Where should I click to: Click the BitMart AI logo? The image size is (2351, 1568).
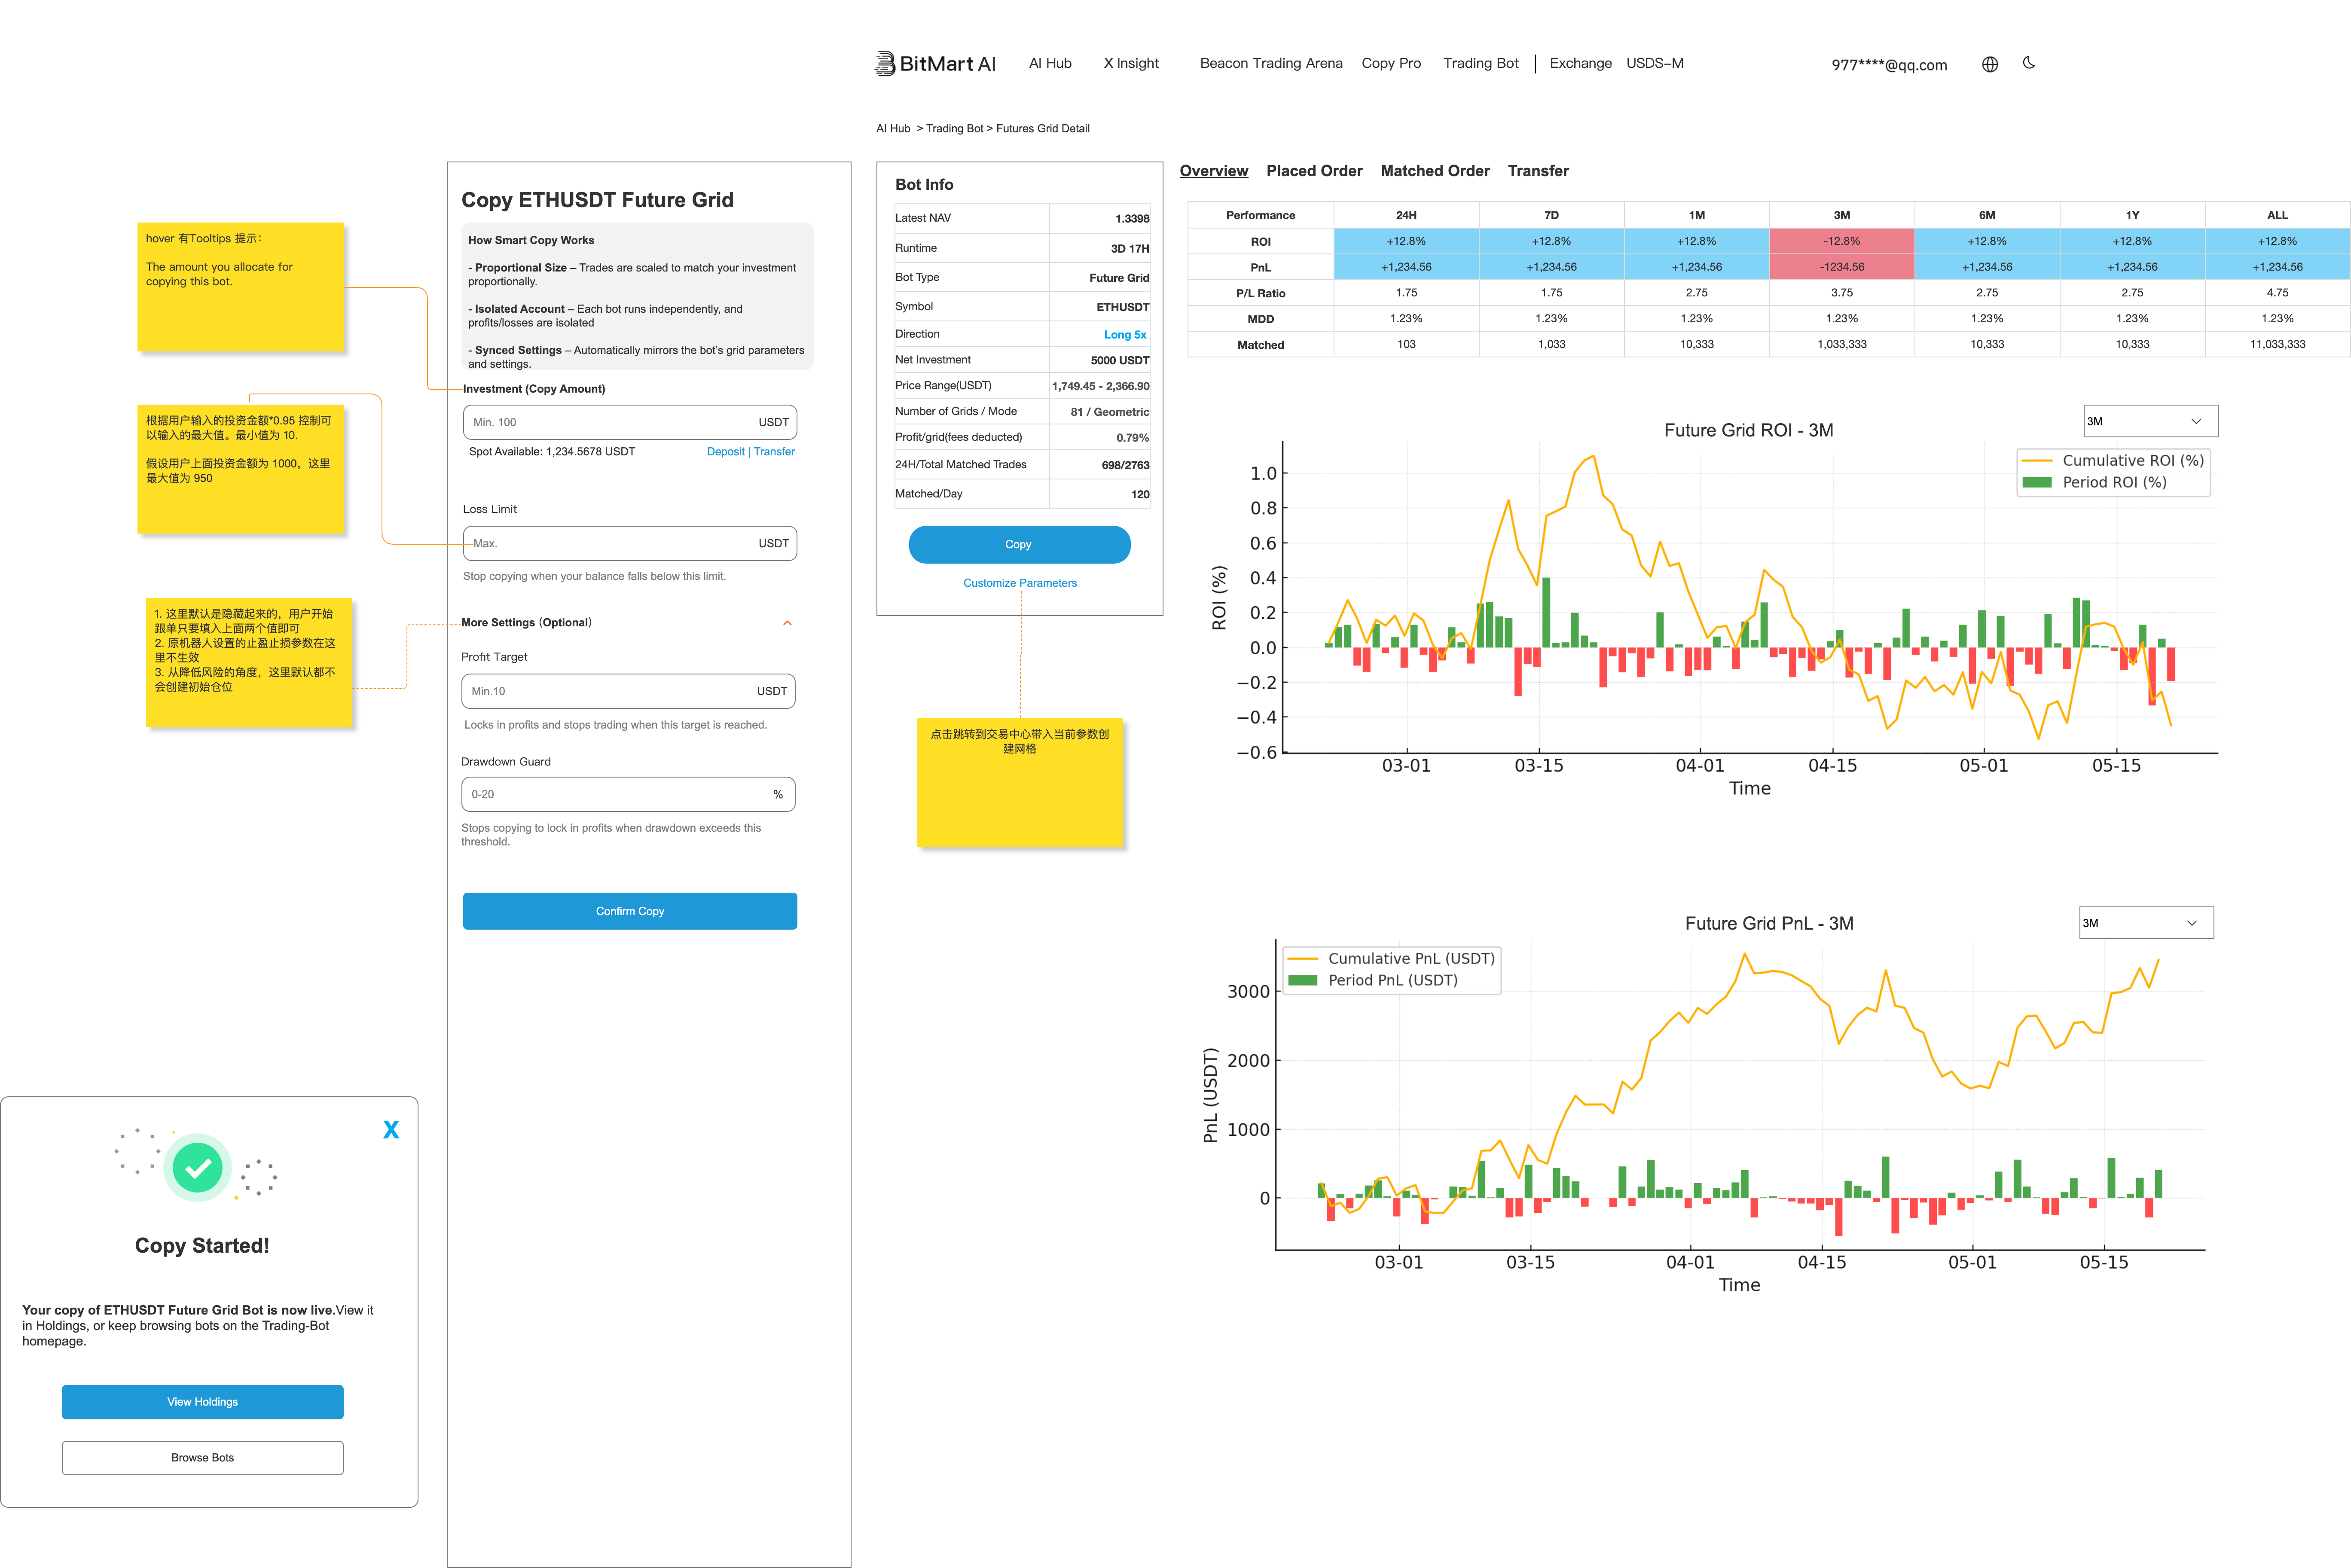pyautogui.click(x=935, y=63)
